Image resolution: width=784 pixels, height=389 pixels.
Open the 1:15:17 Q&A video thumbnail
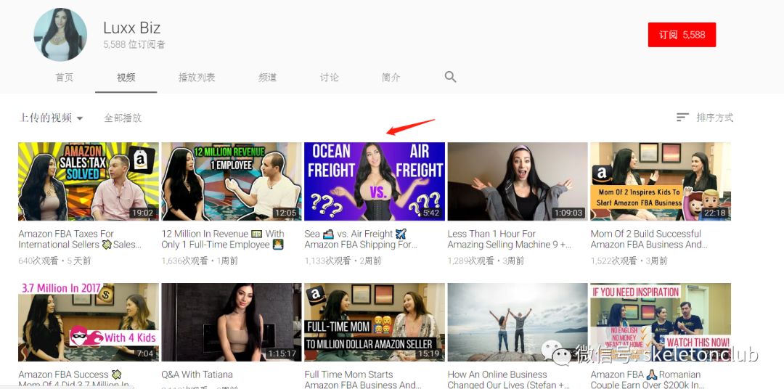coord(232,322)
